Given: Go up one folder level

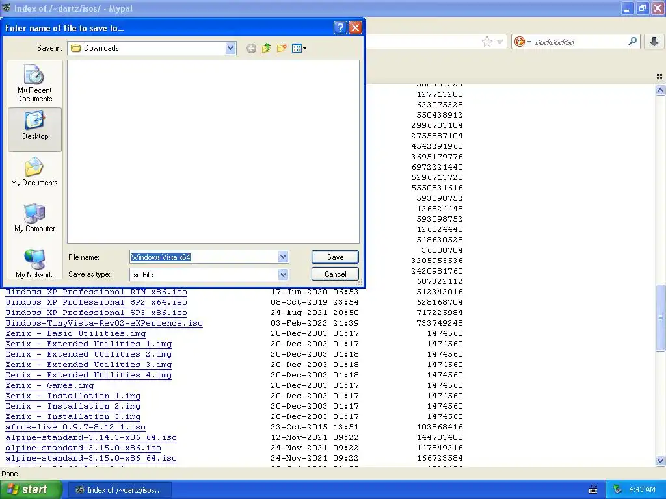Looking at the screenshot, I should (x=266, y=48).
